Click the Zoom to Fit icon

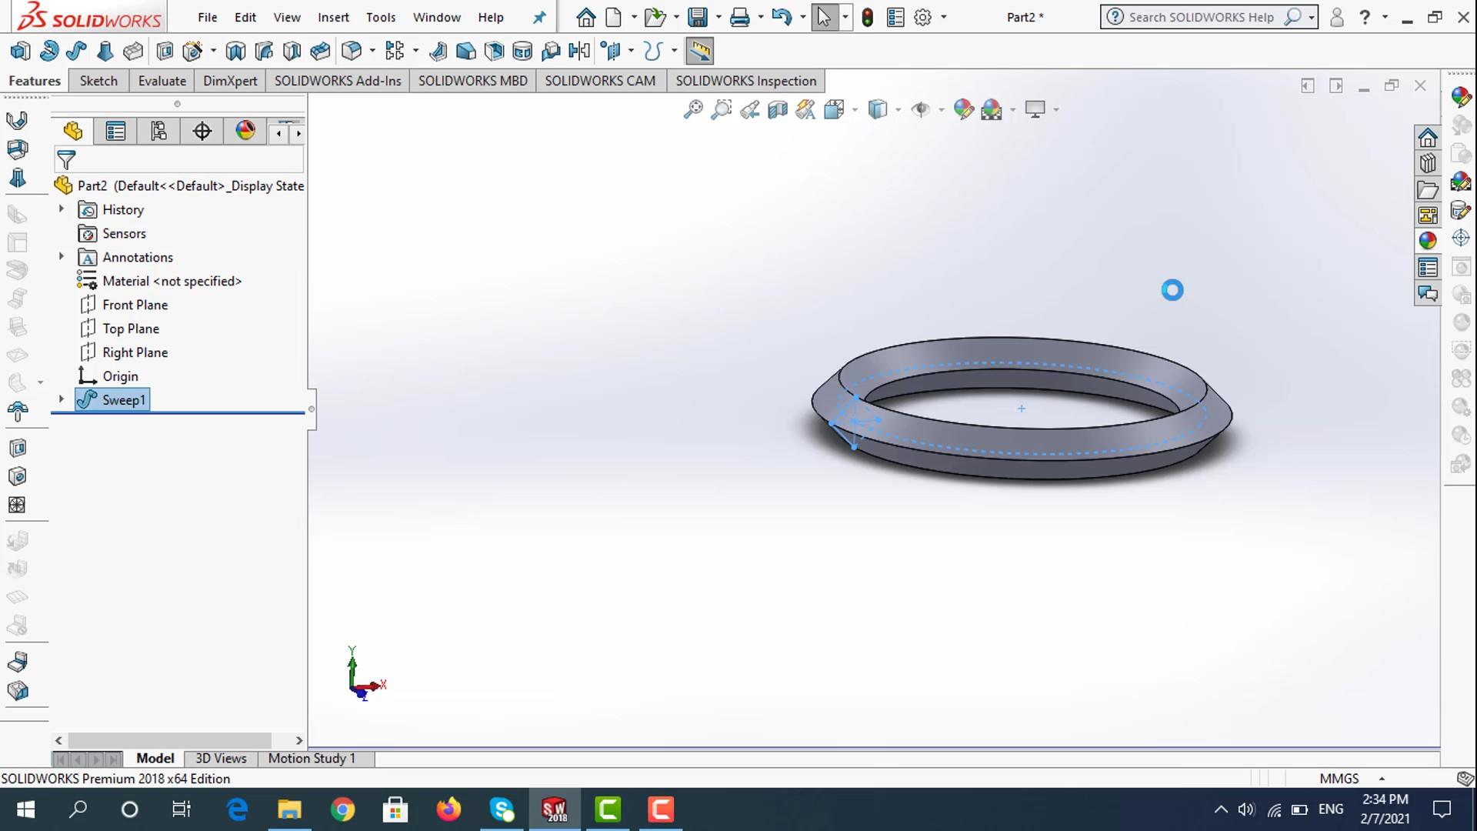coord(692,109)
